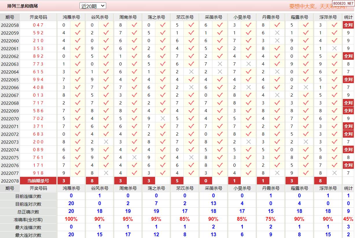Click the draw number 047 in row 2022058
The width and height of the screenshot is (355, 238).
(38, 25)
